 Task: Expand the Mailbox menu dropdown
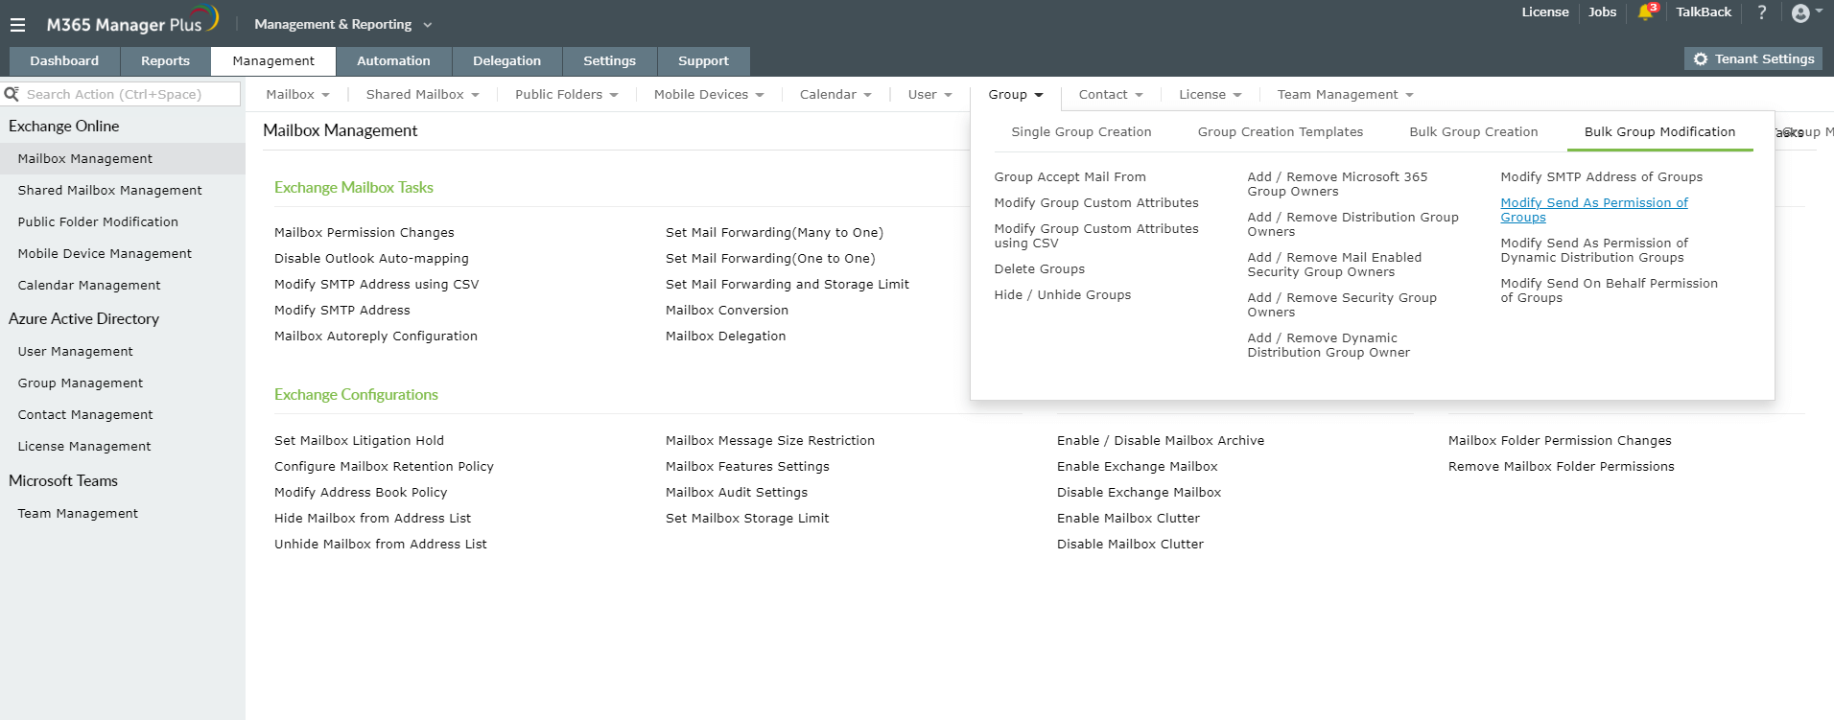297,95
